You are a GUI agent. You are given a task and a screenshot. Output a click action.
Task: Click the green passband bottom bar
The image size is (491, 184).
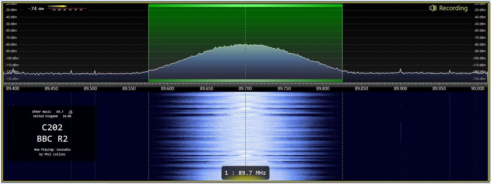tap(245, 81)
